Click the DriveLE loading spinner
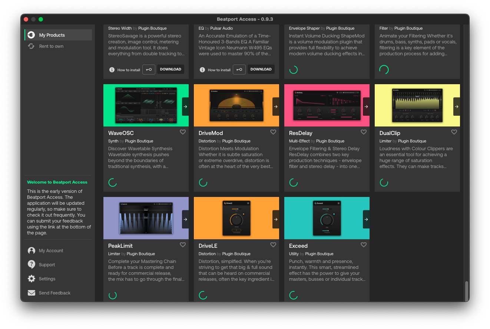This screenshot has height=329, width=490. (203, 295)
